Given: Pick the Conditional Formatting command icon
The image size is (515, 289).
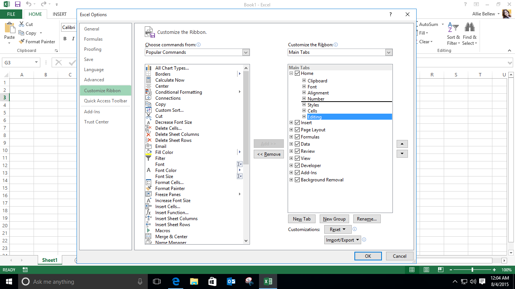Looking at the screenshot, I should [149, 92].
